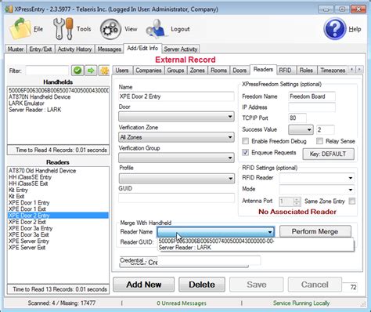This screenshot has width=371, height=312.
Task: Open the Roles inner tab
Action: (306, 71)
